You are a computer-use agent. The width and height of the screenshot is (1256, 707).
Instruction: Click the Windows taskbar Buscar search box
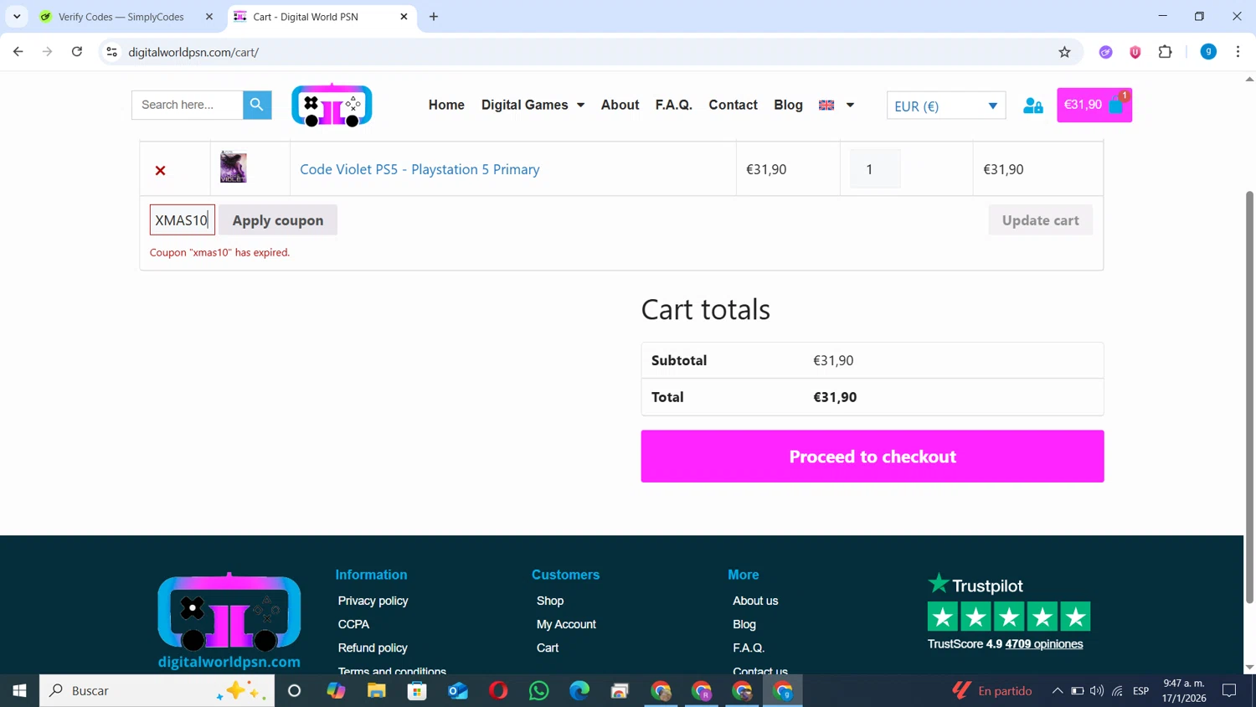[x=157, y=690]
